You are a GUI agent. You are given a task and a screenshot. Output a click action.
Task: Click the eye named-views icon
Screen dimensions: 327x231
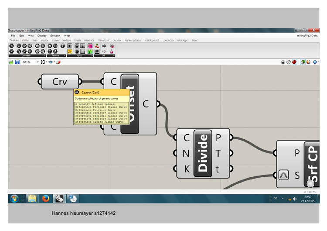[x=51, y=62]
